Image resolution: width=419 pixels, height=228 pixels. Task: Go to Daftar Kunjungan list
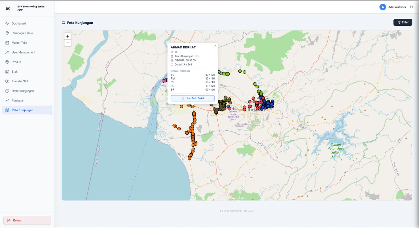(x=27, y=91)
